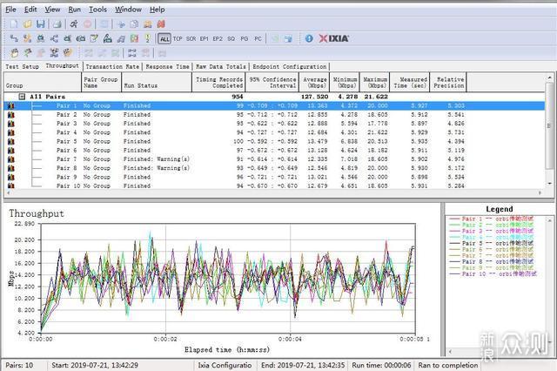Open the View menu

click(x=52, y=10)
